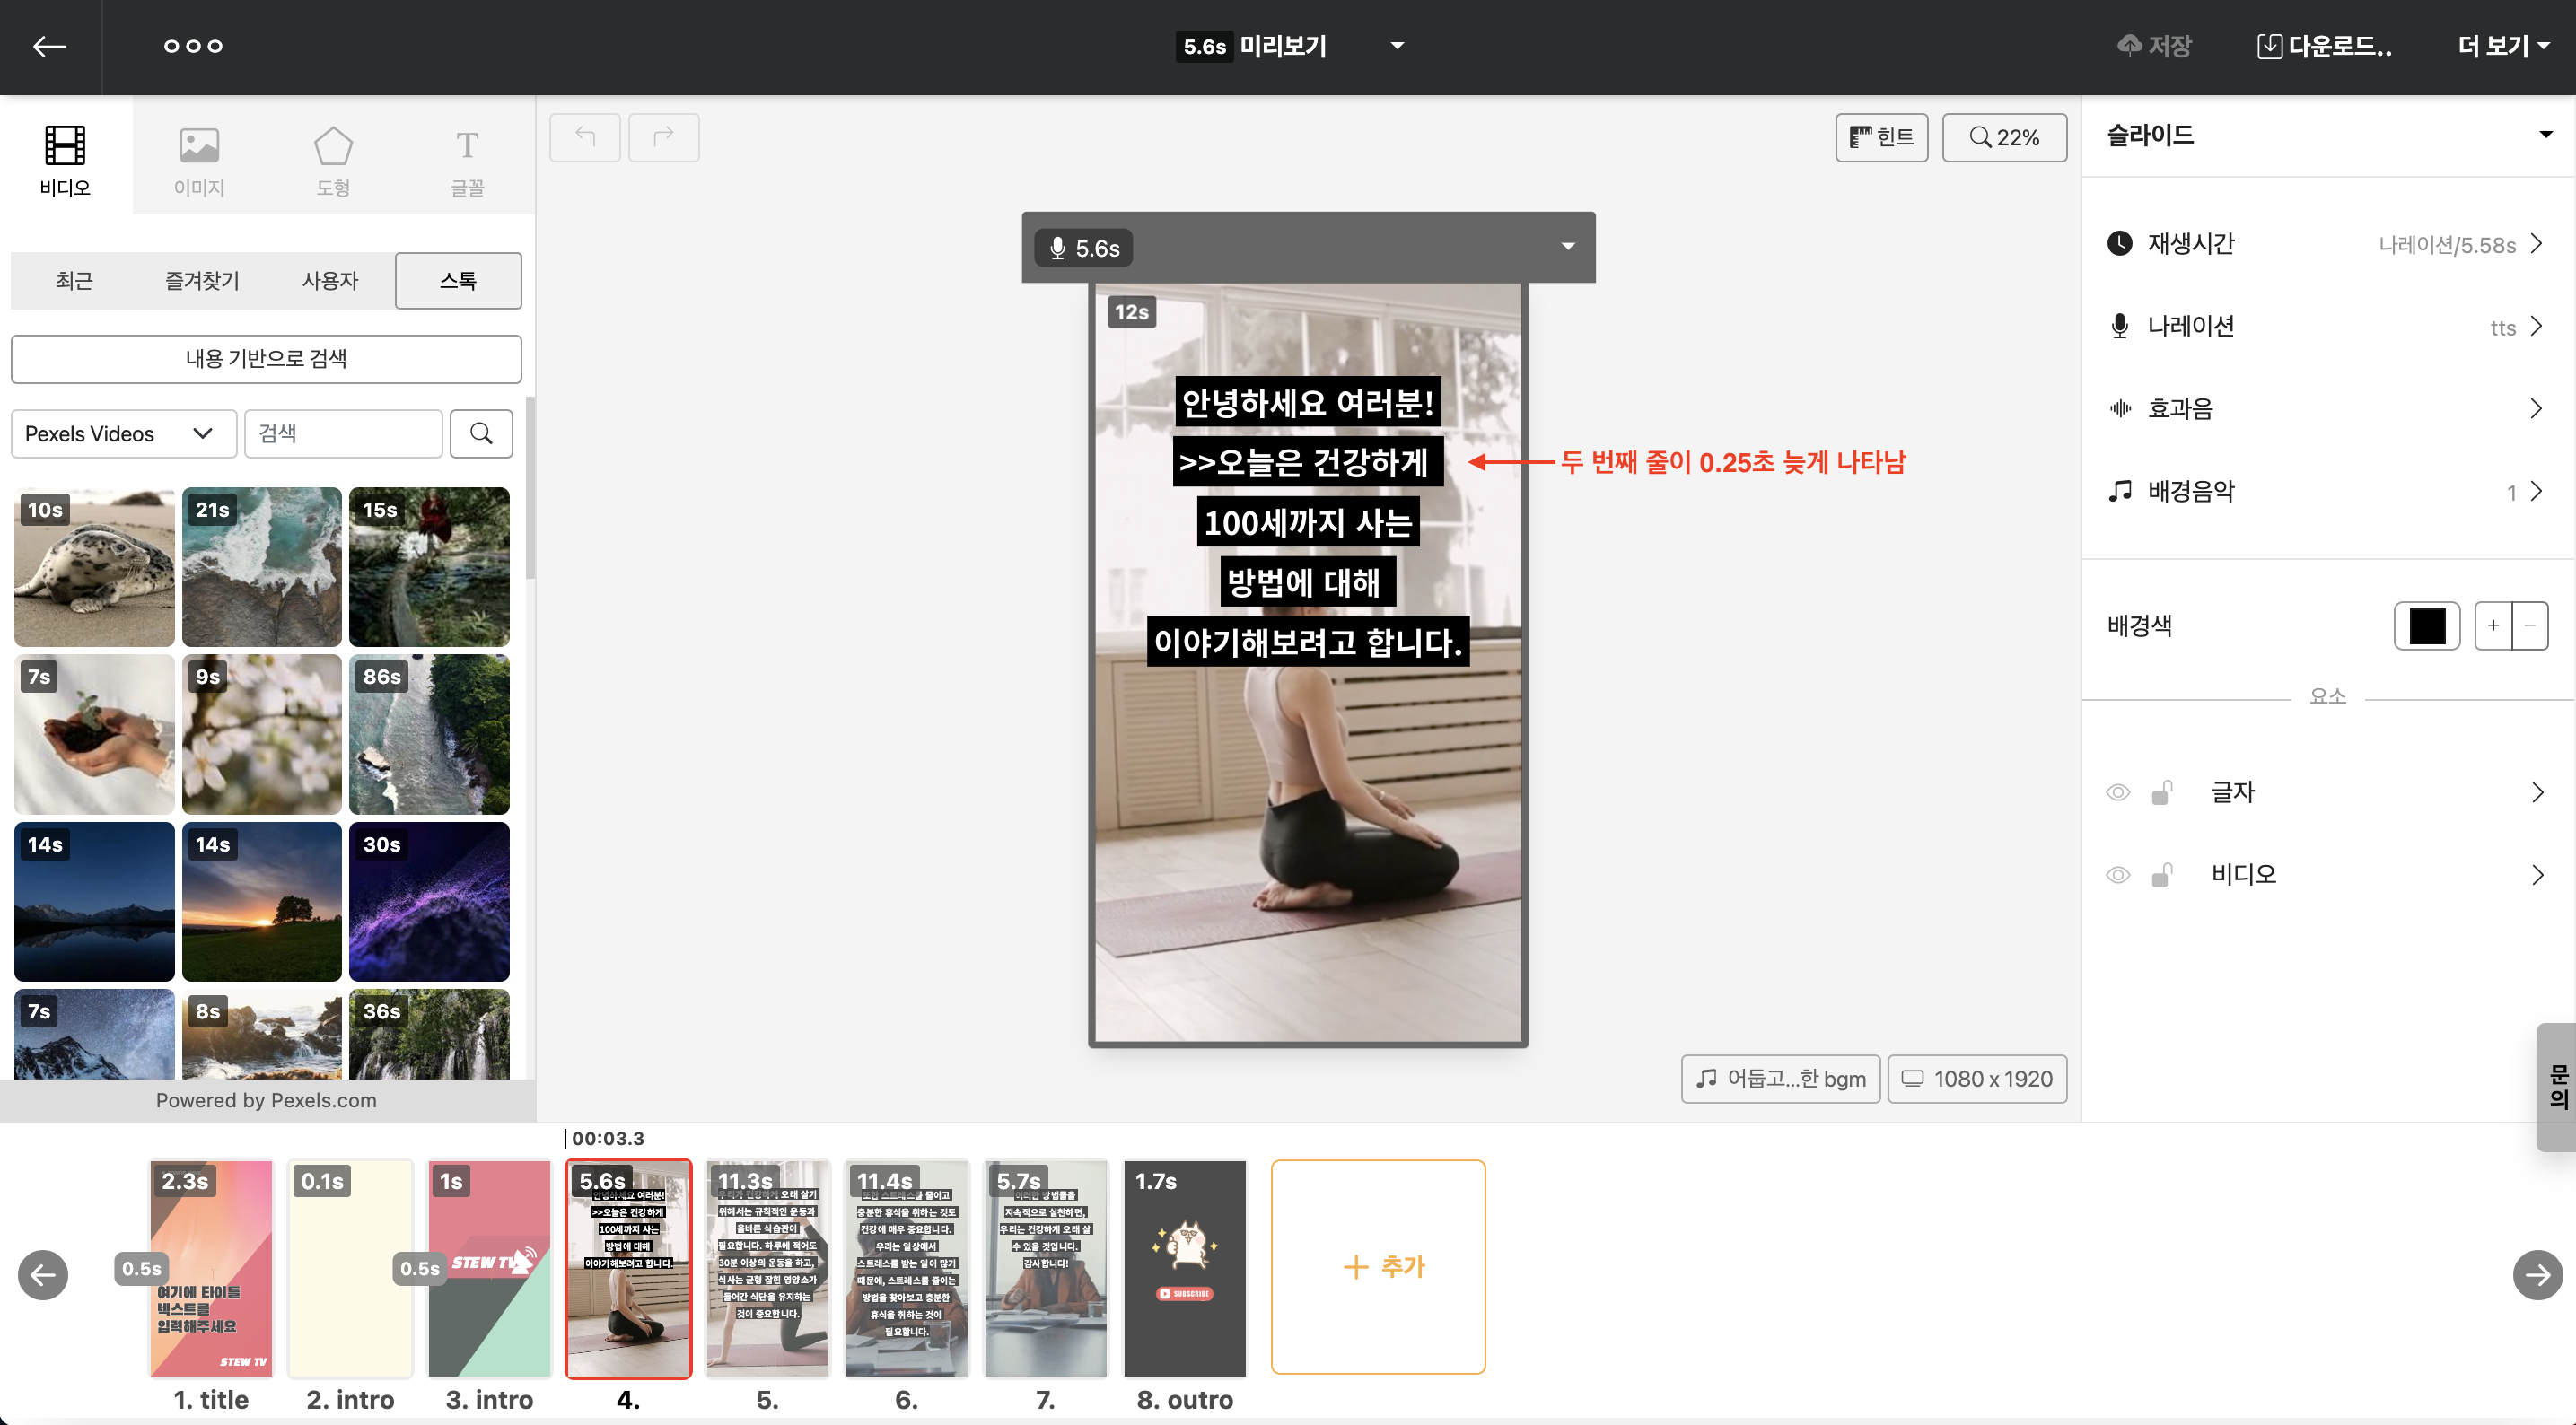The height and width of the screenshot is (1425, 2576).
Task: Click the 추가 add slide button
Action: [x=1377, y=1267]
